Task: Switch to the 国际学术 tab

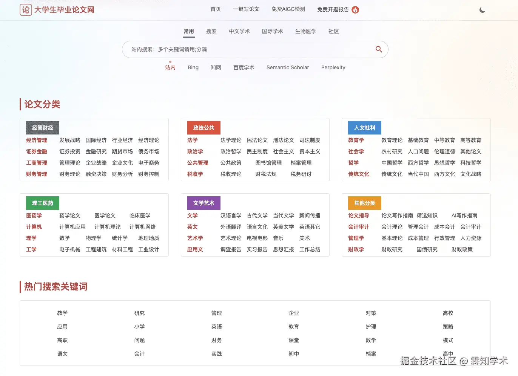Action: point(273,31)
